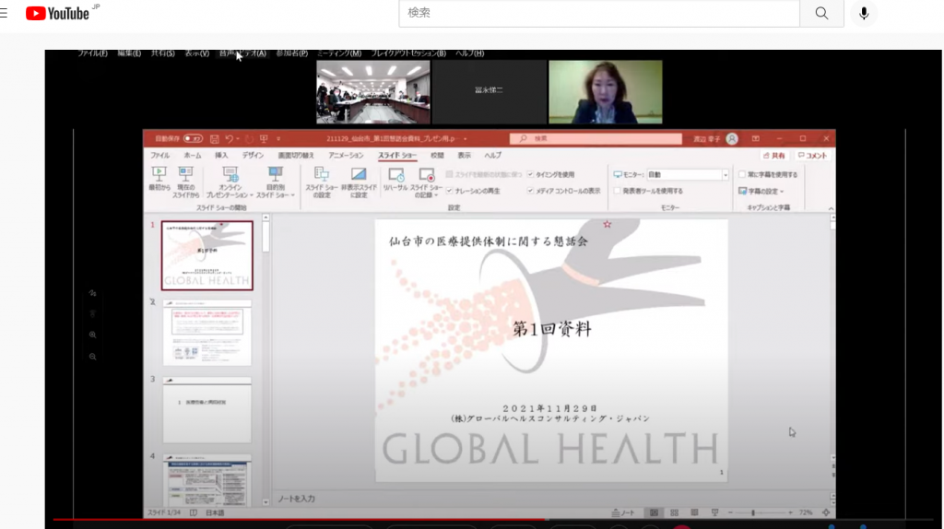The image size is (944, 529).
Task: Click the Share (共有) button in PowerPoint
Action: (774, 156)
